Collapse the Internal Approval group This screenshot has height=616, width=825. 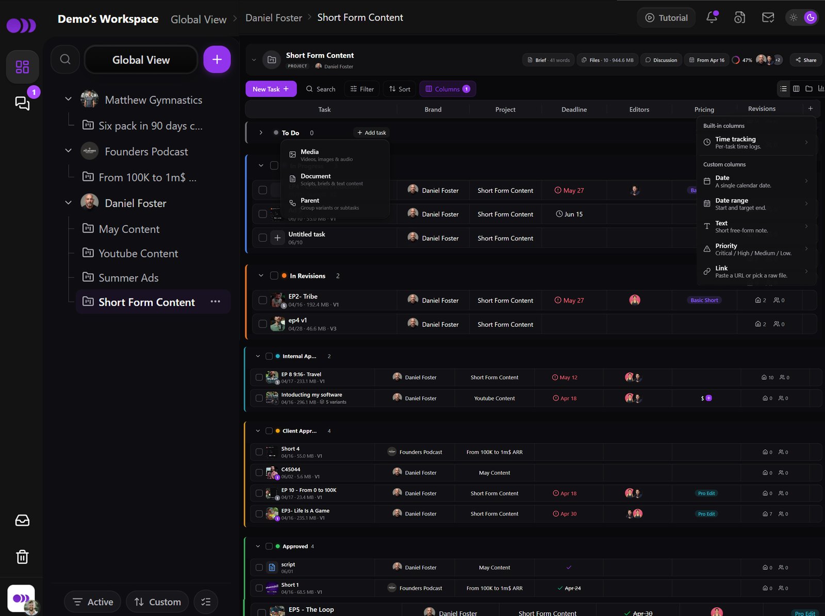[258, 356]
